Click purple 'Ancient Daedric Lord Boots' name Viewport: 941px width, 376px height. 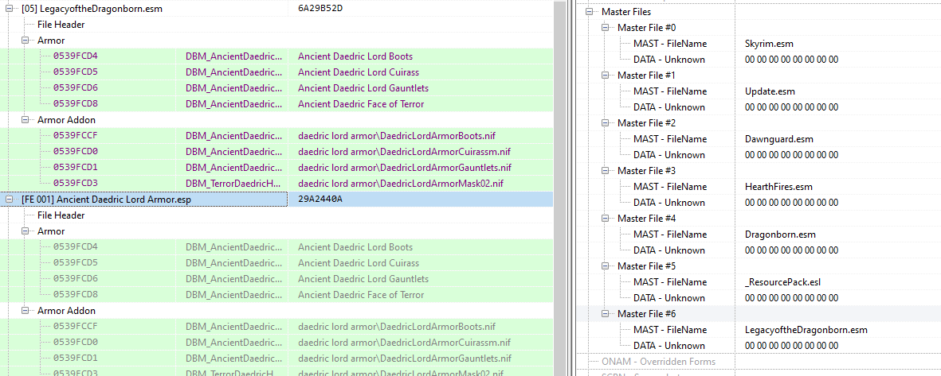click(x=355, y=56)
